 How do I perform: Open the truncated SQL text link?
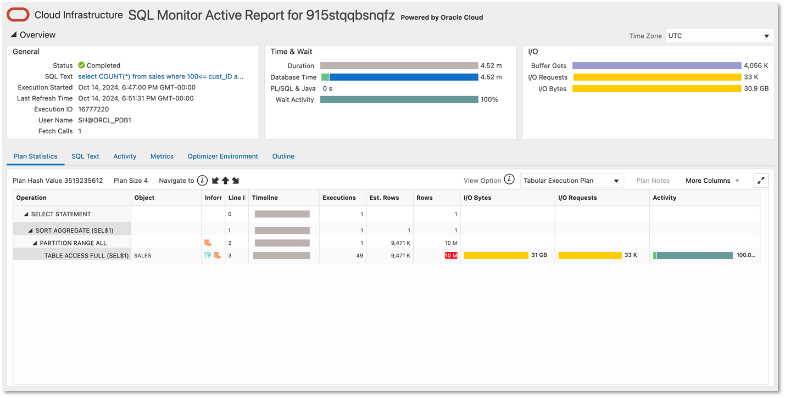pos(160,76)
